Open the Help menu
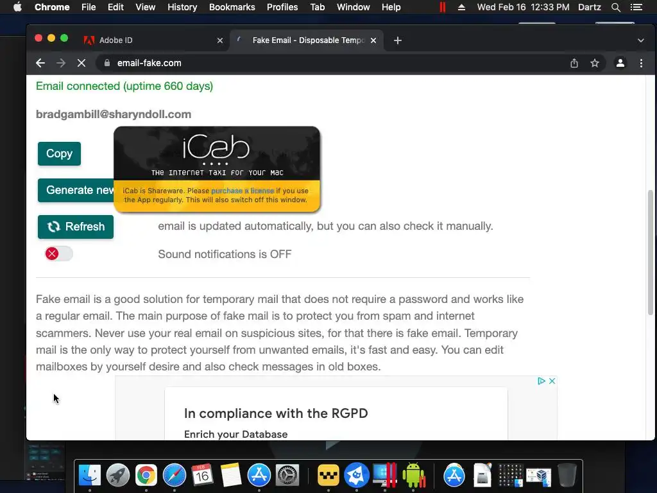The image size is (657, 493). 391,7
